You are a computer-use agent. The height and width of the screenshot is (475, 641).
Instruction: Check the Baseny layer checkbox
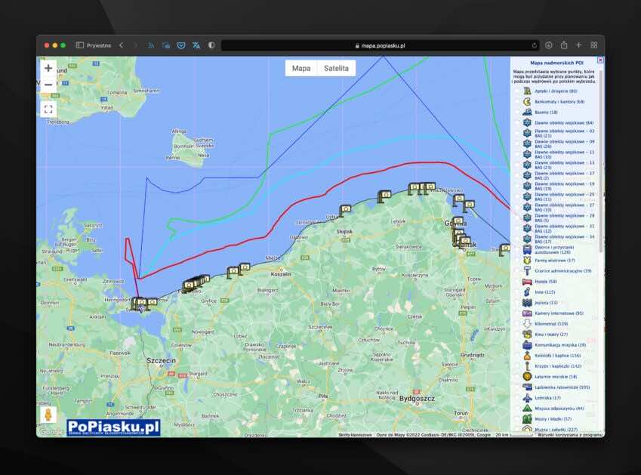(517, 112)
